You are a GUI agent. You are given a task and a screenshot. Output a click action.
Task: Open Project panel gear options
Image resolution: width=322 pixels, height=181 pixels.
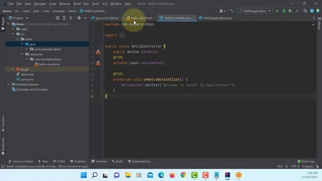(79, 18)
